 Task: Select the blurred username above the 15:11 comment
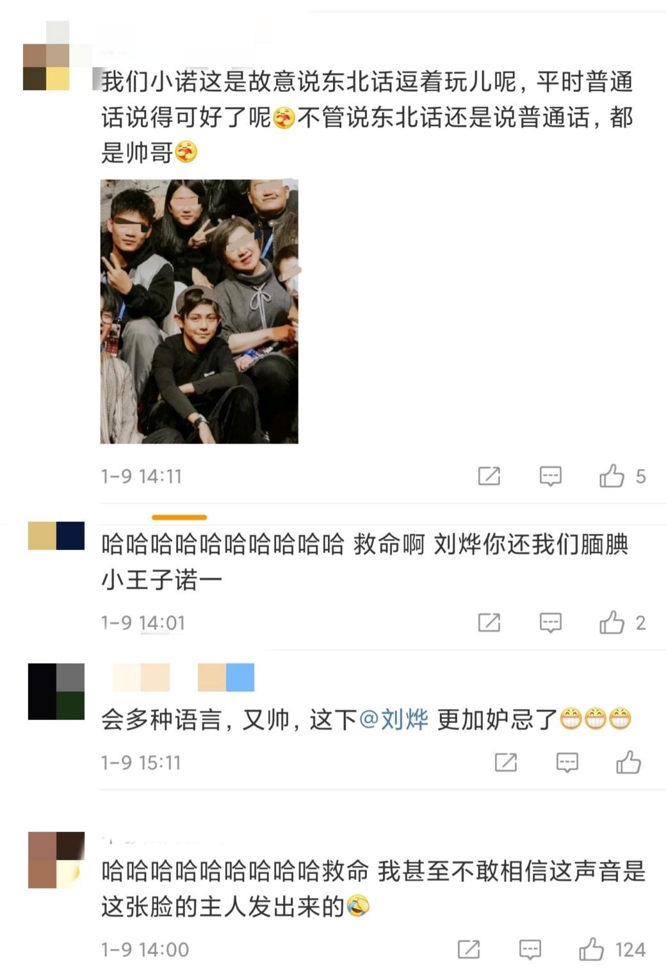click(183, 678)
